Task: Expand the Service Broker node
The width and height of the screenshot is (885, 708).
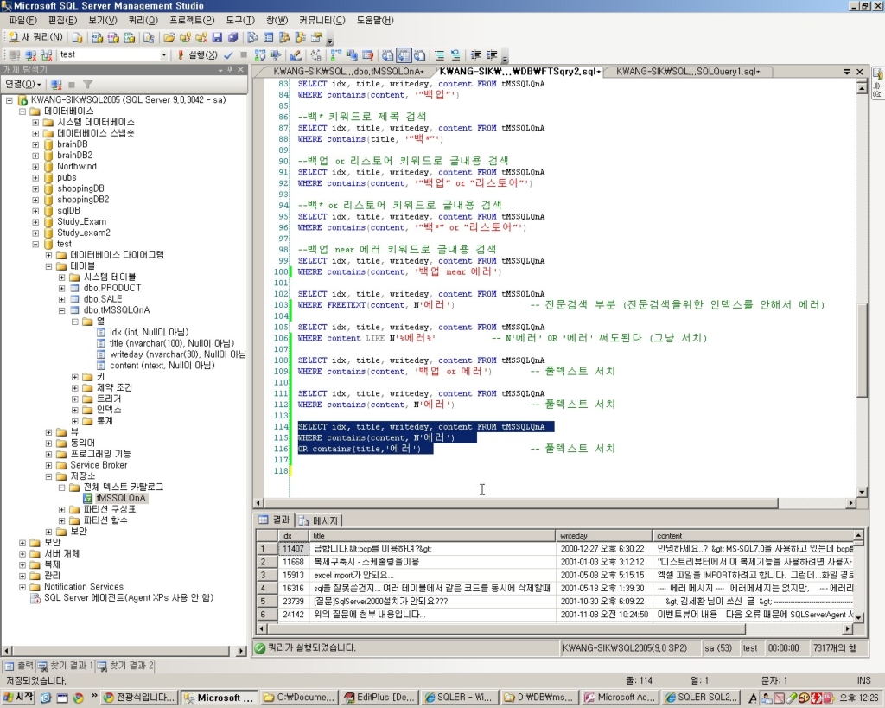Action: (x=48, y=465)
